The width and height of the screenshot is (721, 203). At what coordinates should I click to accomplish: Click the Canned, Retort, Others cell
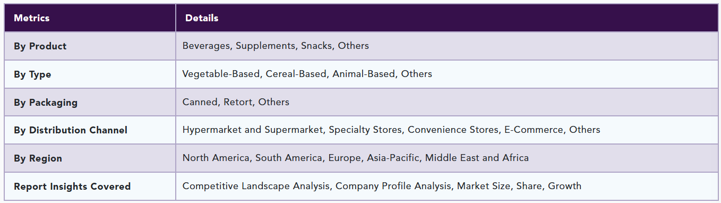(447, 102)
